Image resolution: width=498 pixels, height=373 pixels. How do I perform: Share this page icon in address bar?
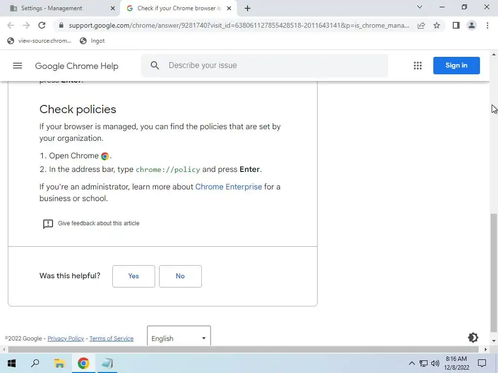tap(421, 25)
